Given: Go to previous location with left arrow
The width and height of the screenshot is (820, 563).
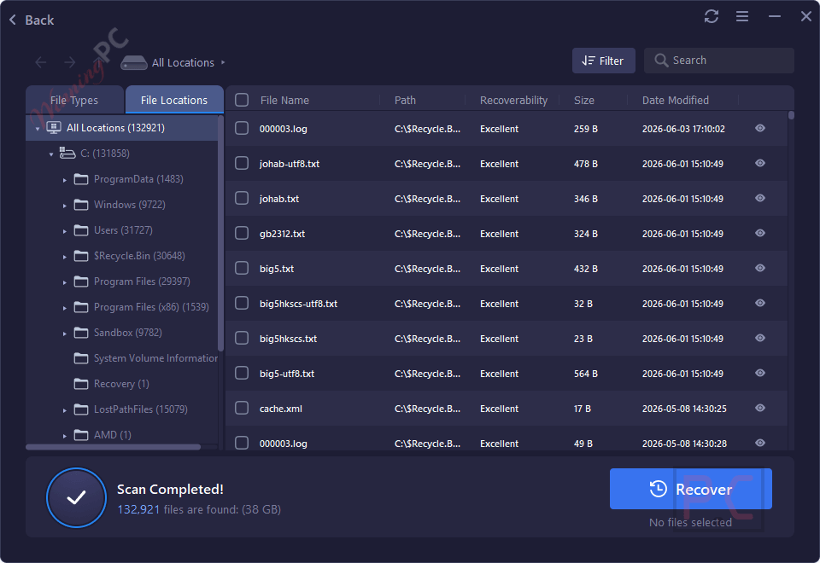Looking at the screenshot, I should (41, 62).
